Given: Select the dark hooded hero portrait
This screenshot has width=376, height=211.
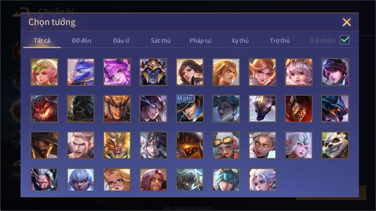Looking at the screenshot, I should click(81, 108).
